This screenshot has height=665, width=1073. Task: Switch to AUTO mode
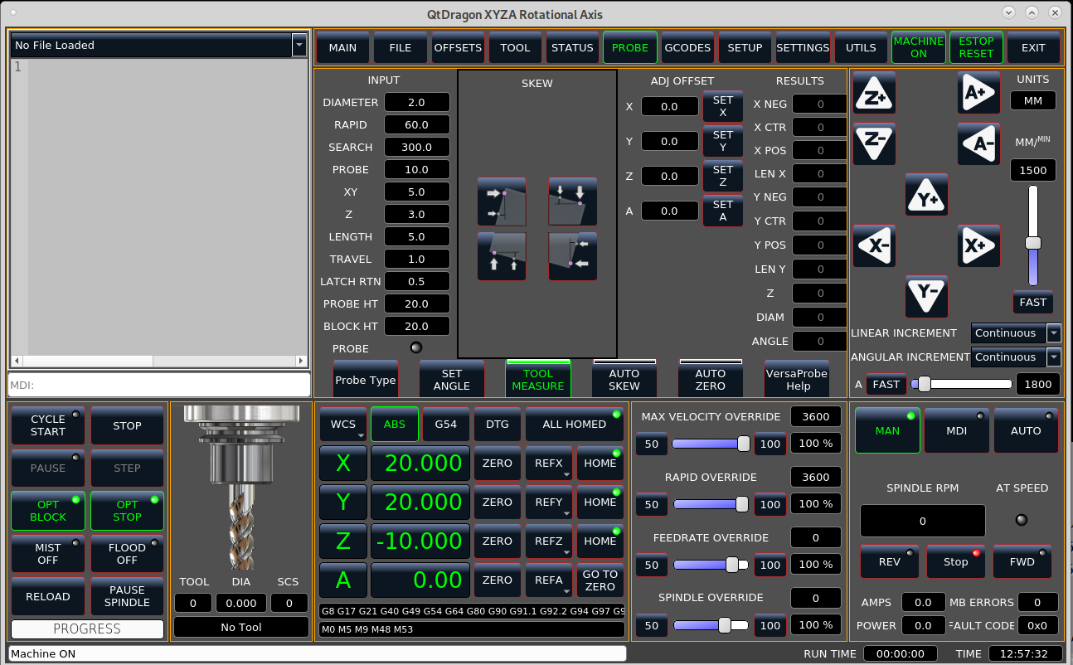(1026, 430)
